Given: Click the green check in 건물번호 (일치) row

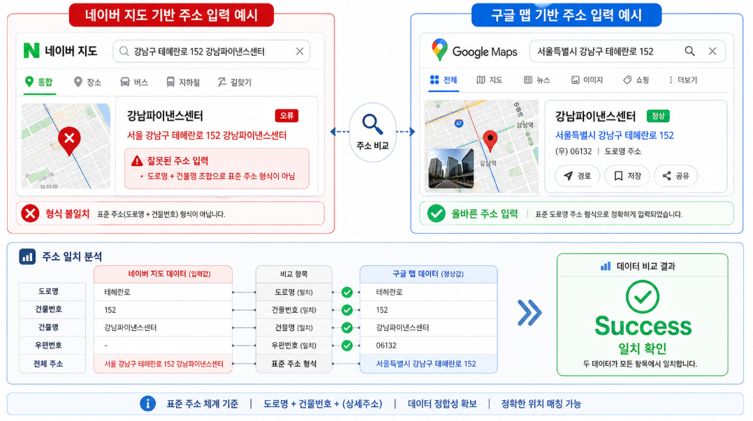Looking at the screenshot, I should coord(346,309).
